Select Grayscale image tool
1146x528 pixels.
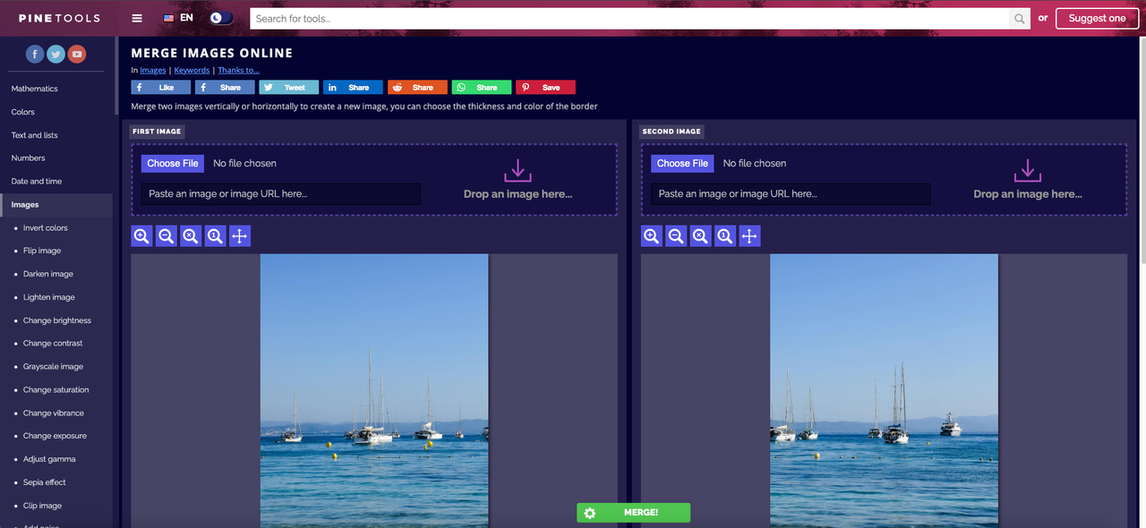pyautogui.click(x=54, y=367)
